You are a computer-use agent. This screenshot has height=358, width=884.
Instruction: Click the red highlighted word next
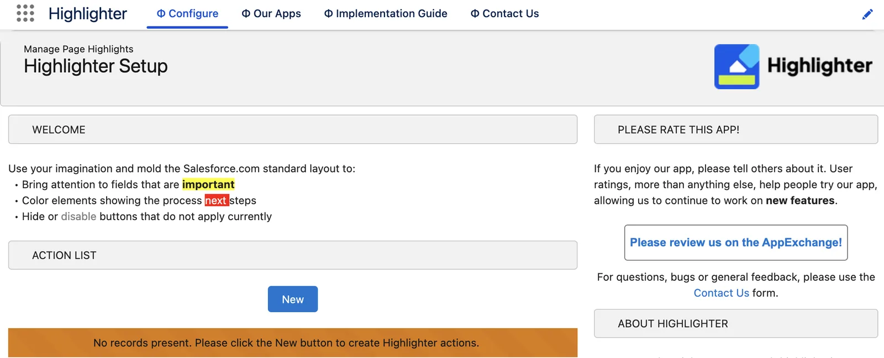point(216,200)
